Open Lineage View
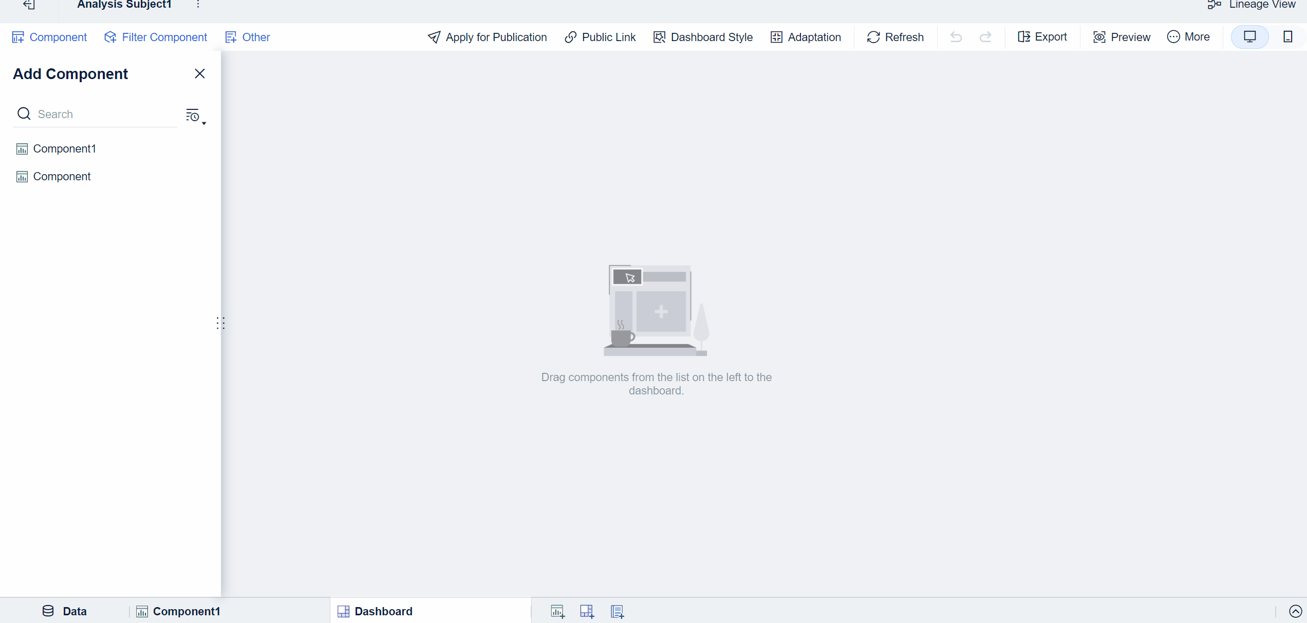This screenshot has width=1307, height=623. point(1252,5)
